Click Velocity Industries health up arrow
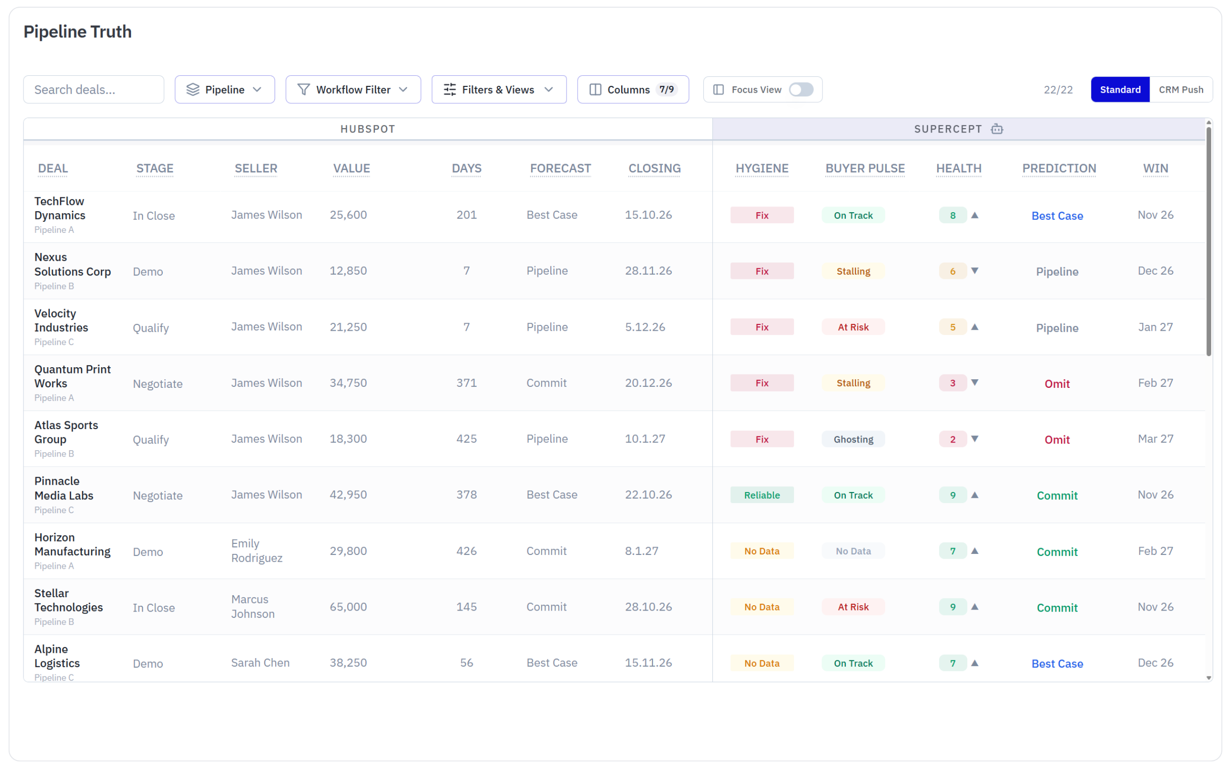 pyautogui.click(x=975, y=326)
